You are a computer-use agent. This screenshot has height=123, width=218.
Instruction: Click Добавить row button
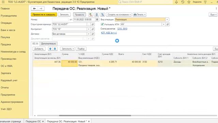pyautogui.click(x=39, y=49)
